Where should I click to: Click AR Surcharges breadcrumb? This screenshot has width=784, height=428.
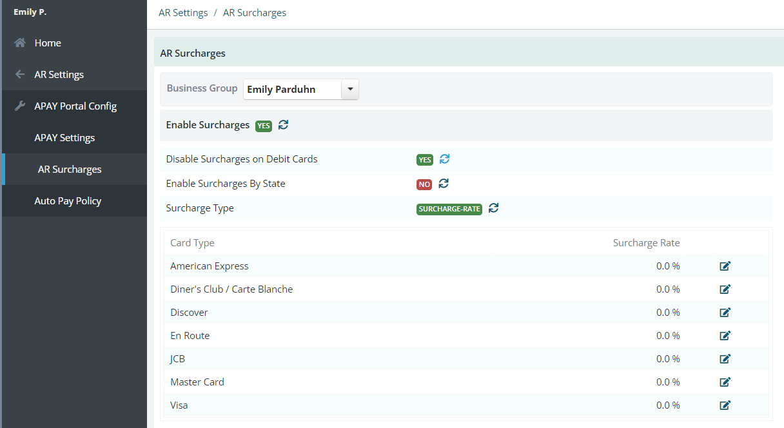pyautogui.click(x=255, y=13)
